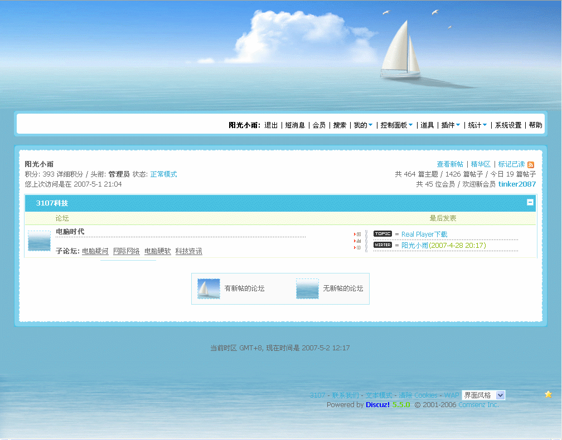This screenshot has height=440, width=562.
Task: Click the today-posts small icon
Action: point(357,247)
